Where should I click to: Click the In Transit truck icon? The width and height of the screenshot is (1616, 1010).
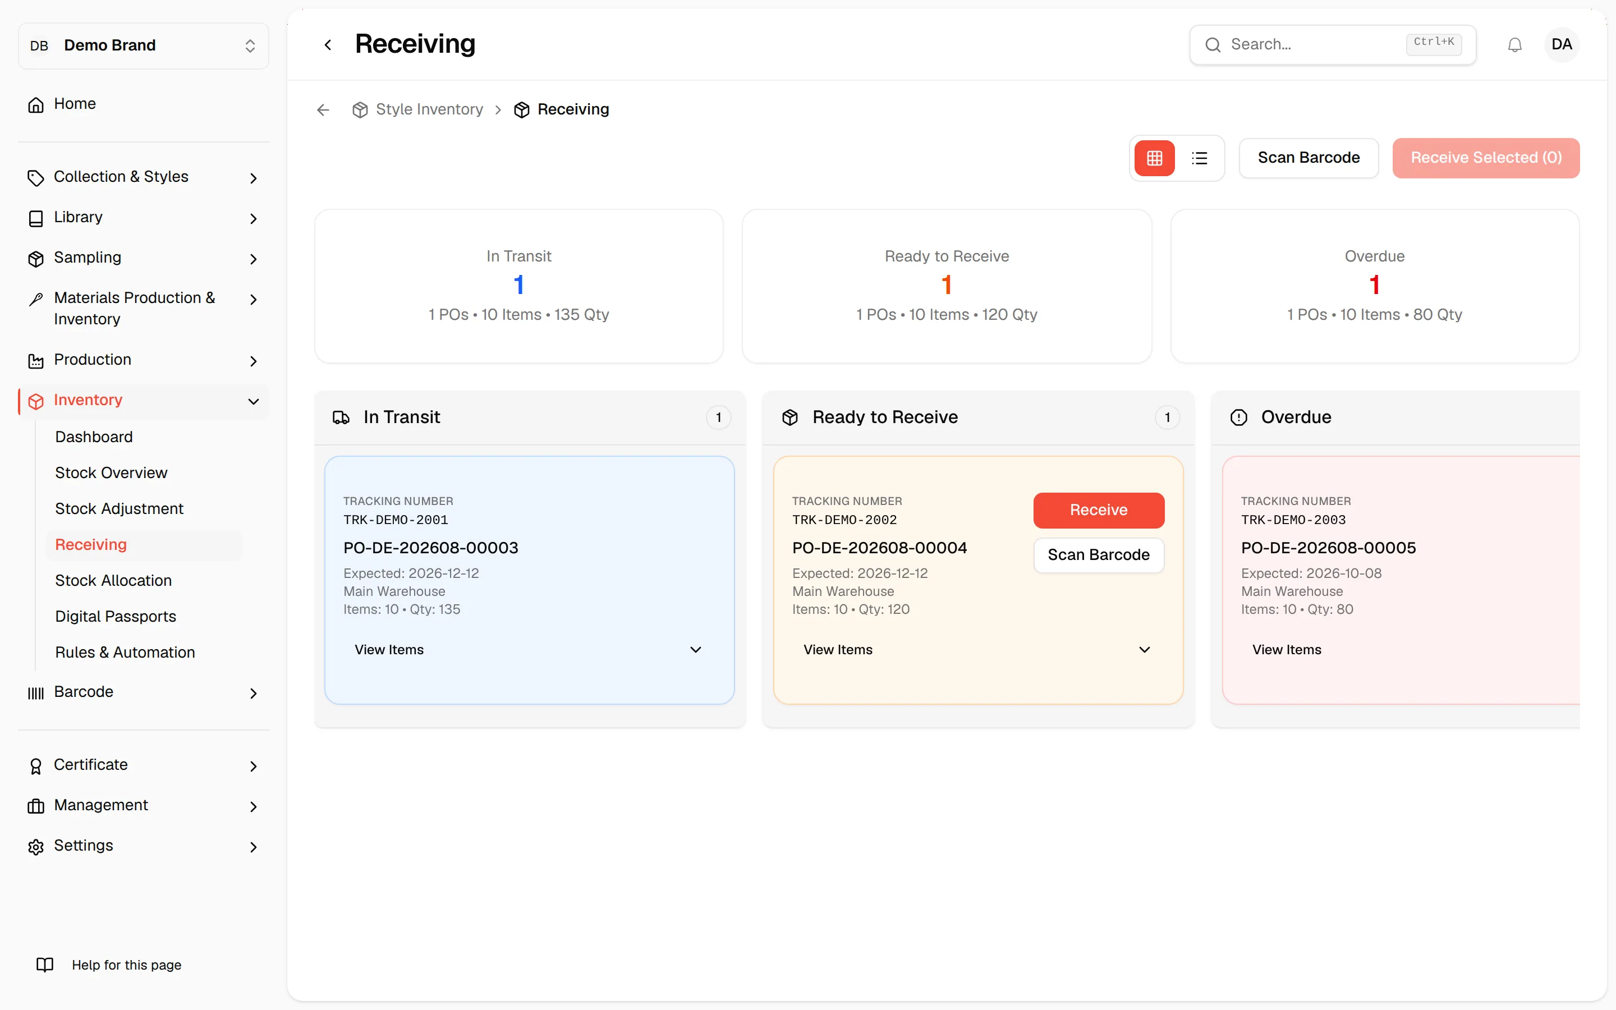tap(341, 417)
